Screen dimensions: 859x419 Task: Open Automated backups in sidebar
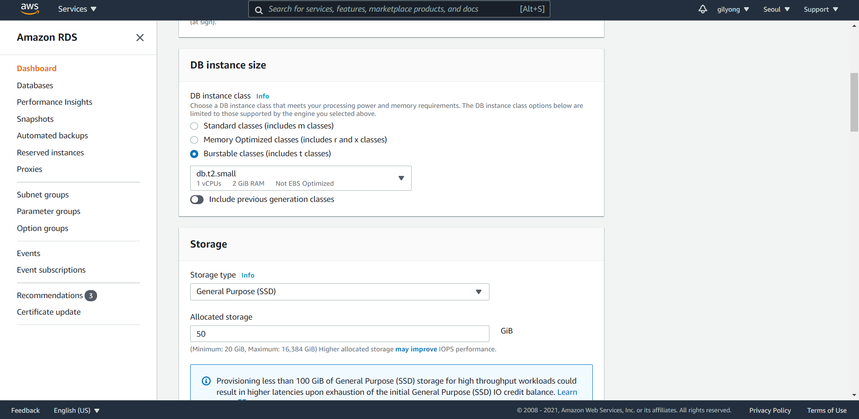pyautogui.click(x=52, y=136)
